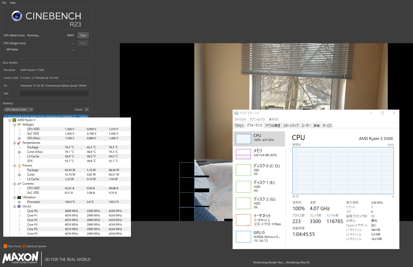Collapse the Temperatures section
Image resolution: width=413 pixels, height=267 pixels.
pos(15,143)
